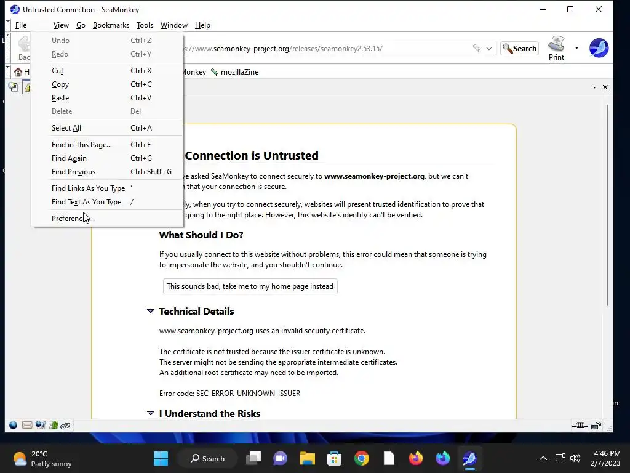
Task: Choose Find in This Page...
Action: [x=108, y=144]
